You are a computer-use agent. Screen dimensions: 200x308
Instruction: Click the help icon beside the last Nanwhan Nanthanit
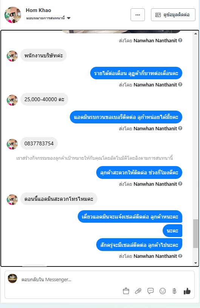coord(180,256)
